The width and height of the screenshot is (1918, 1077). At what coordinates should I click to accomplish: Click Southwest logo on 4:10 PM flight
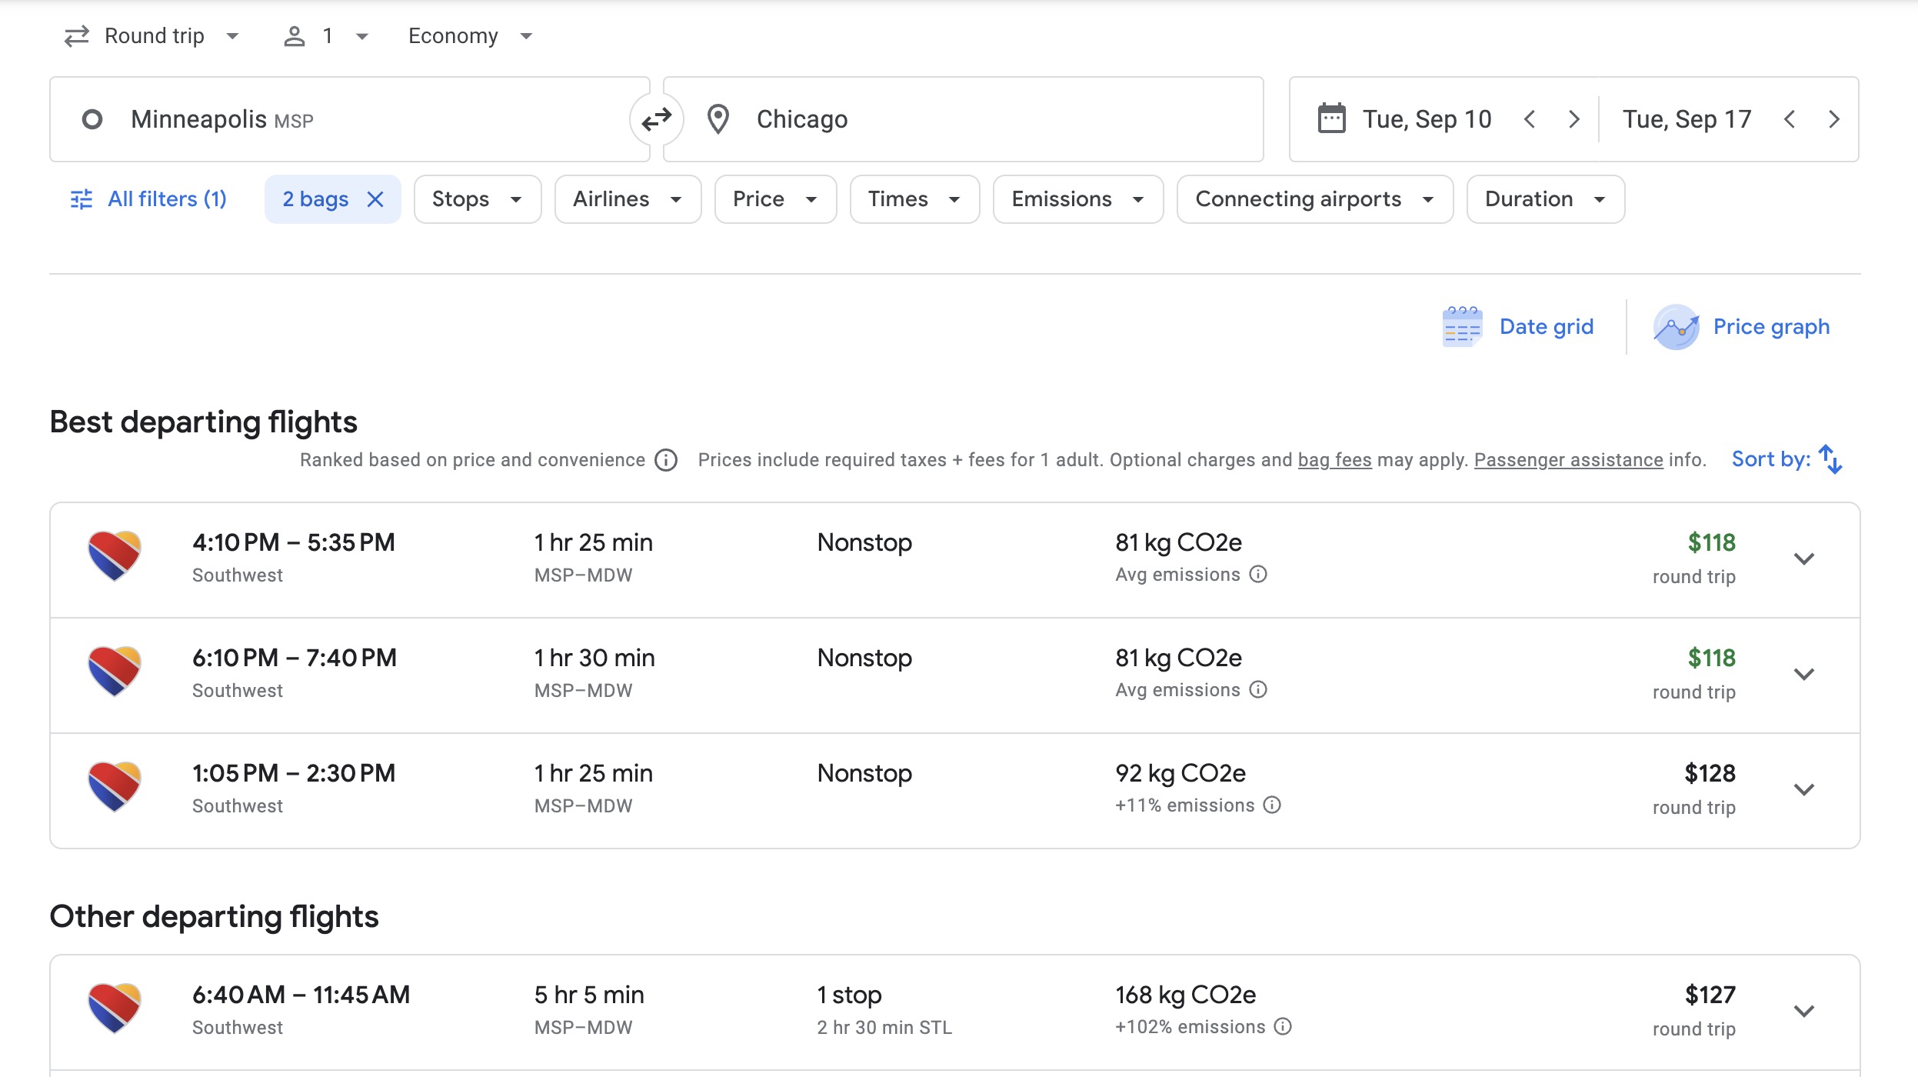click(x=115, y=556)
